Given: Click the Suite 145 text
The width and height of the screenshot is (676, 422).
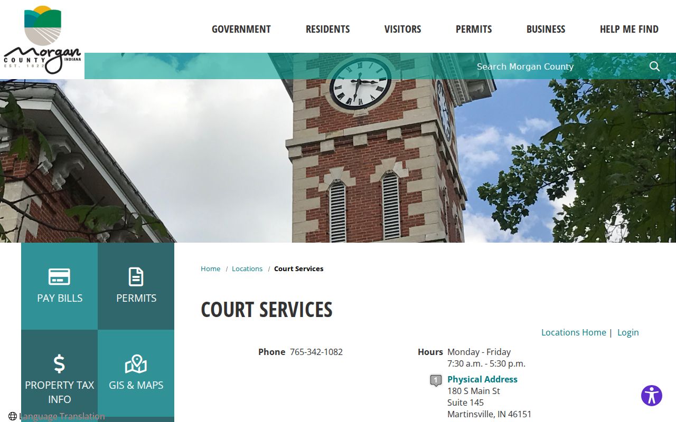Looking at the screenshot, I should coord(465,402).
